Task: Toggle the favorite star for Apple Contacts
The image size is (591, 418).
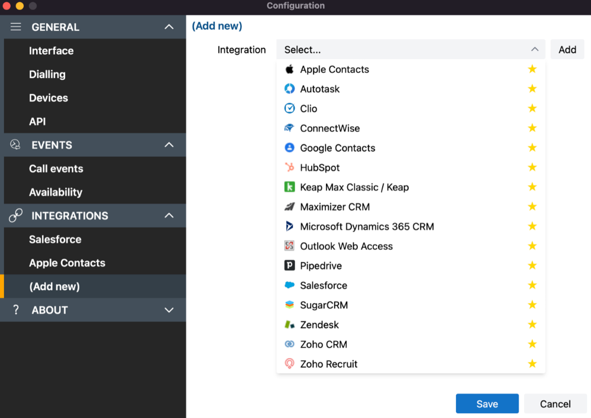Action: (532, 69)
